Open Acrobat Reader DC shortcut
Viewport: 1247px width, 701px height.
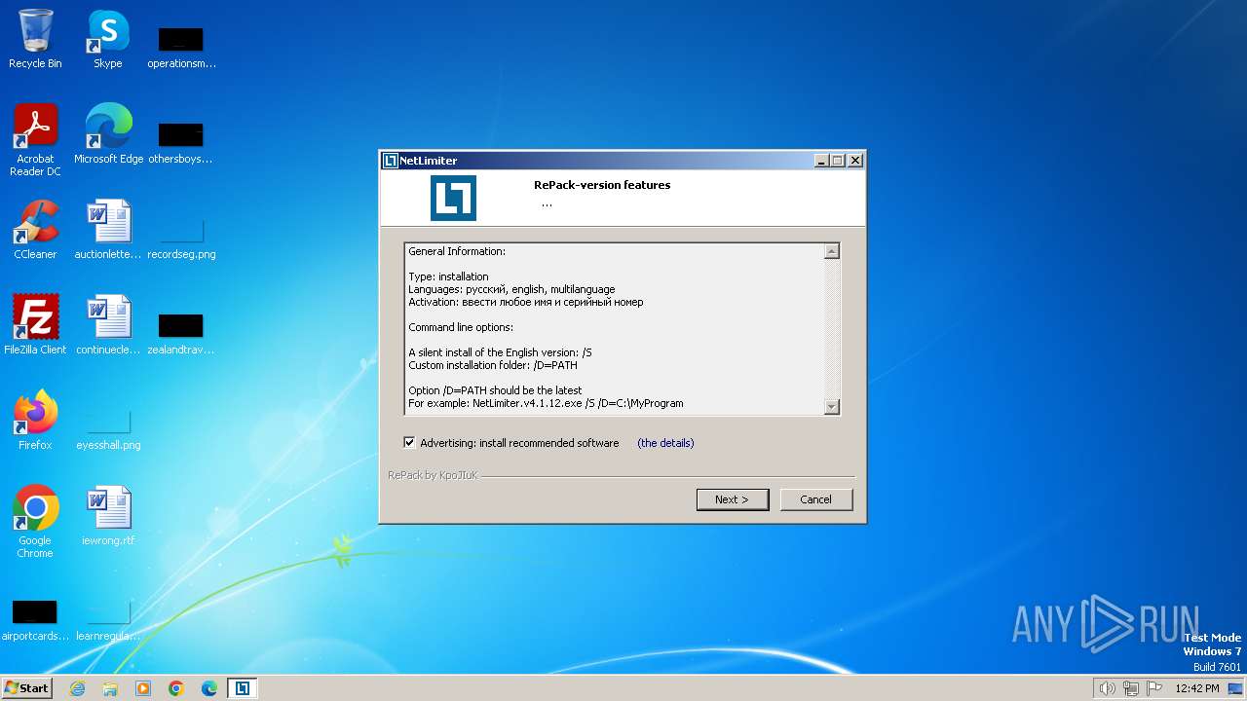point(35,140)
